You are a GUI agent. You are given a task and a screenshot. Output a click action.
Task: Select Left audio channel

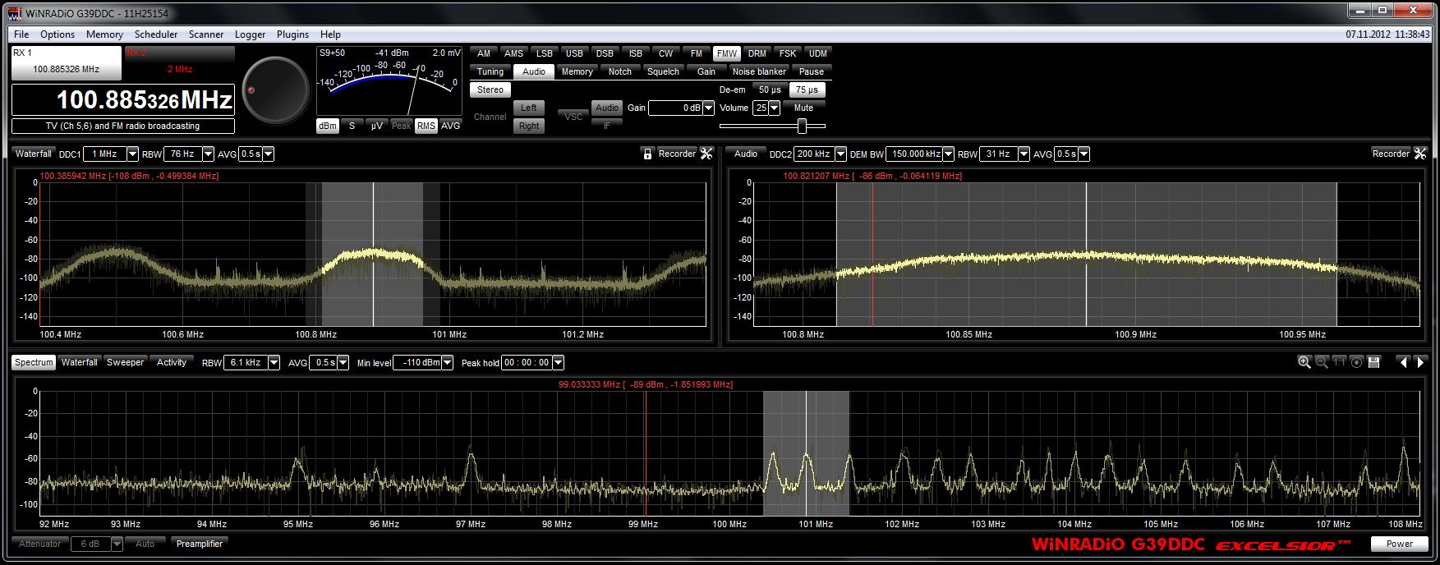point(529,108)
